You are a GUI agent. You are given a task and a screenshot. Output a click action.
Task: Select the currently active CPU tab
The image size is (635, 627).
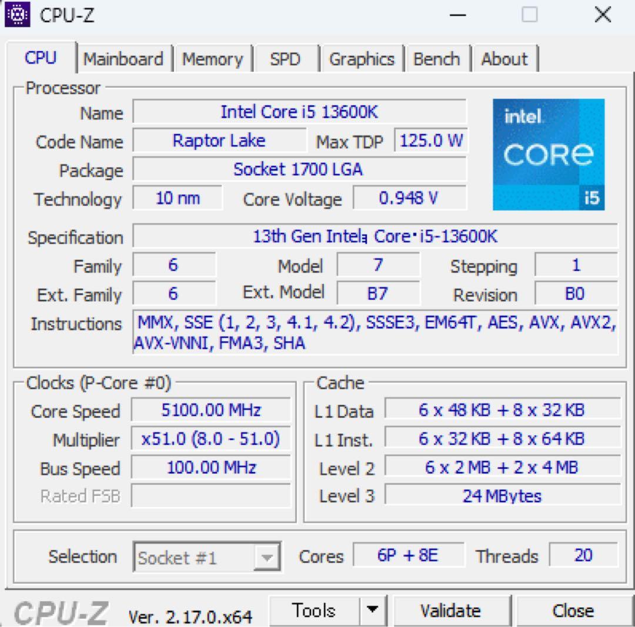coord(41,58)
